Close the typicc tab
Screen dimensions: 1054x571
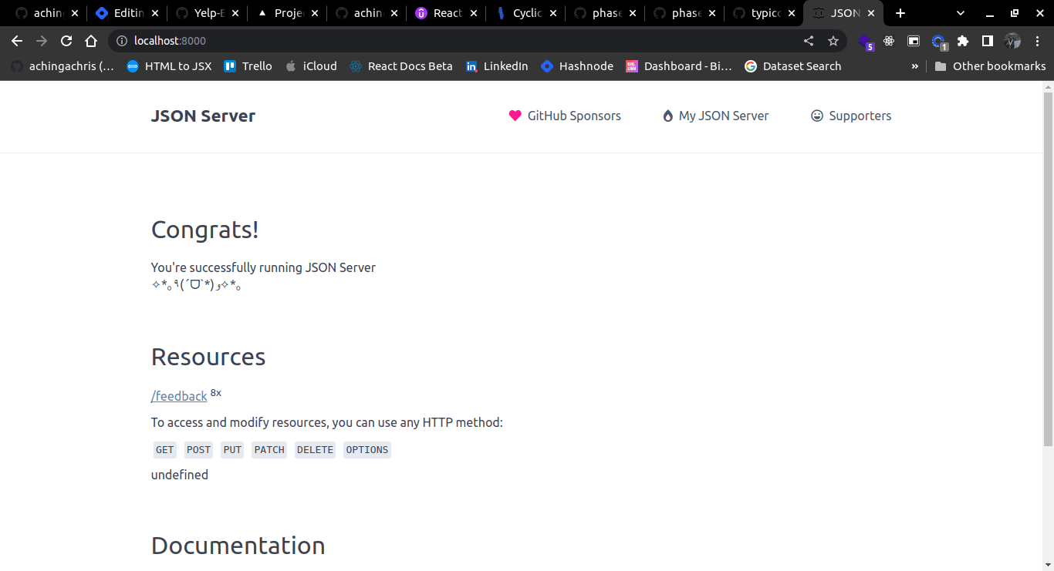point(792,13)
